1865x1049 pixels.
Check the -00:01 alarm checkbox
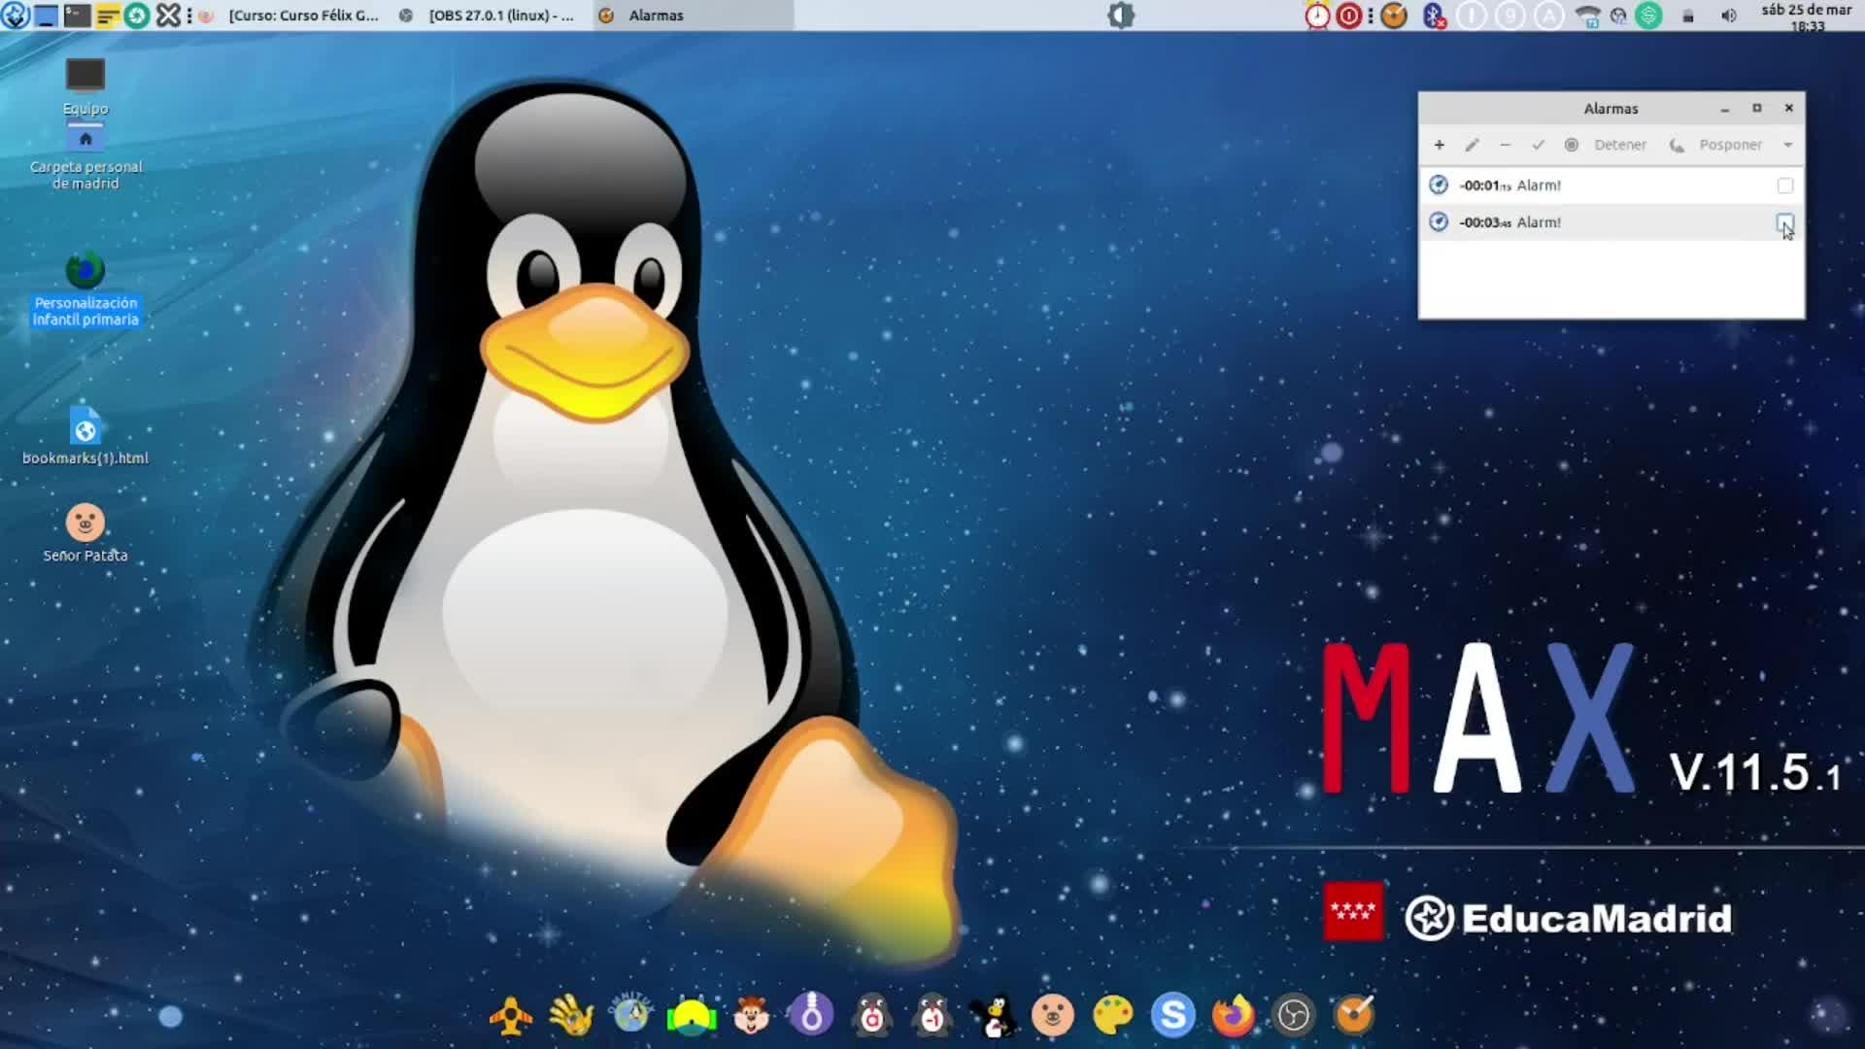pos(1784,186)
